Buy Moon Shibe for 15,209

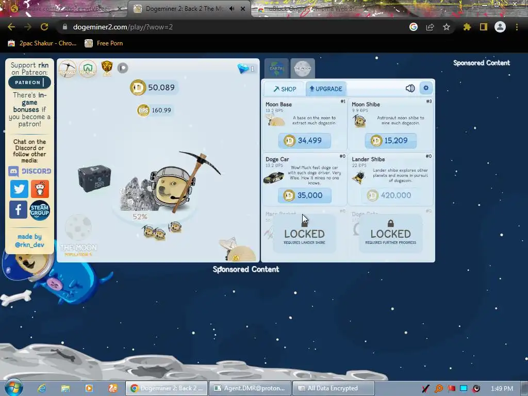click(391, 140)
